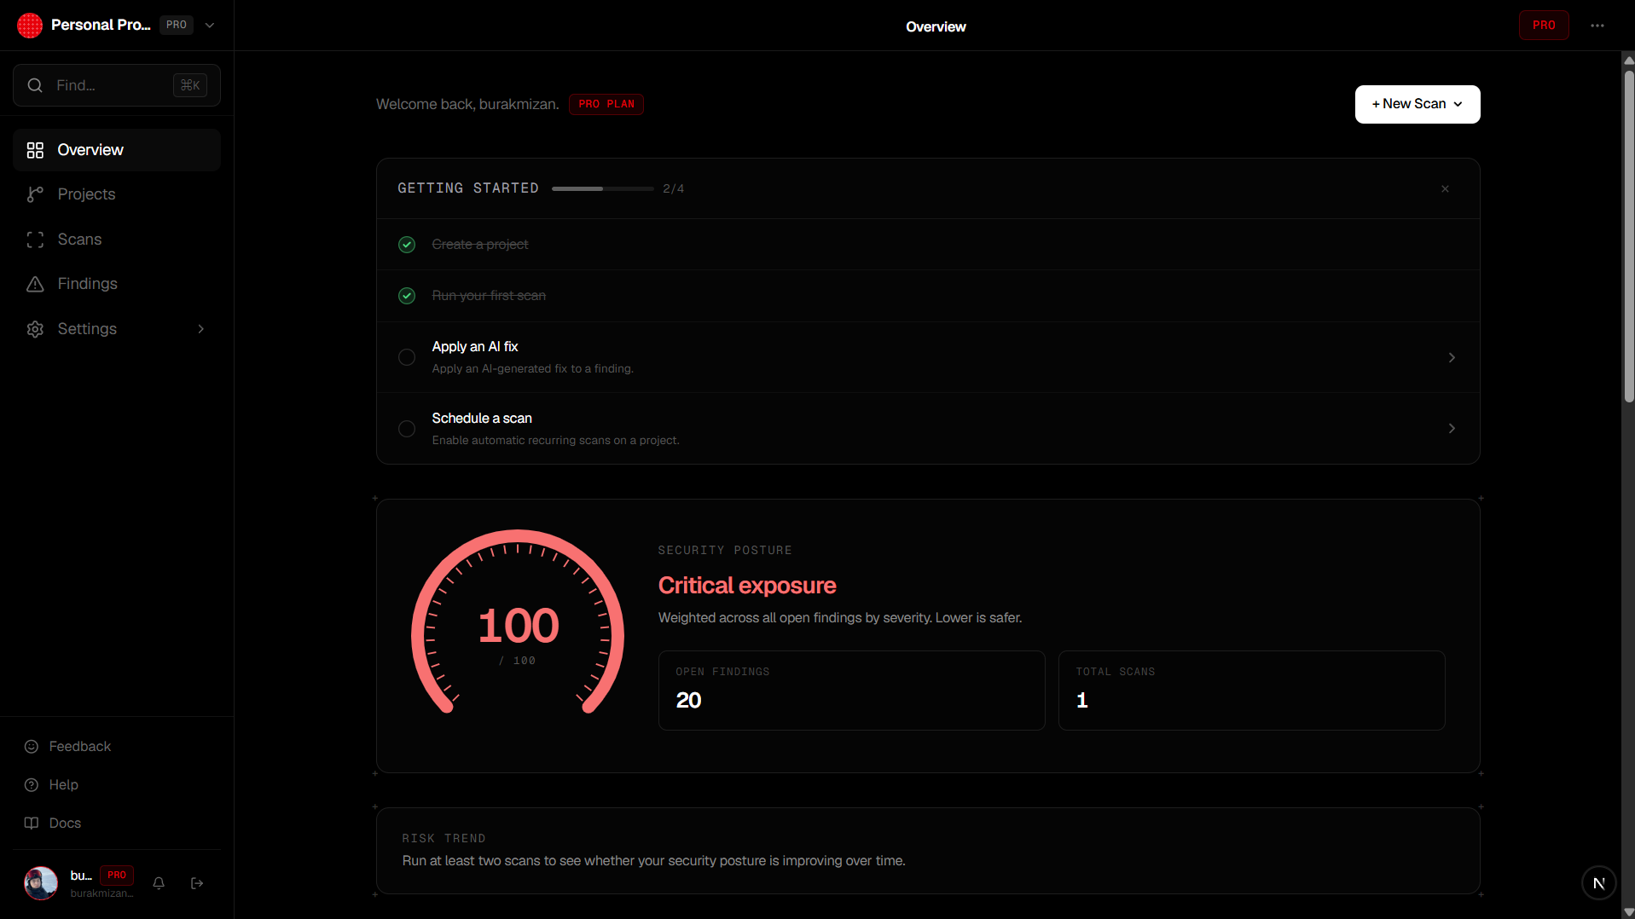
Task: Click the New Scan button
Action: pyautogui.click(x=1418, y=104)
